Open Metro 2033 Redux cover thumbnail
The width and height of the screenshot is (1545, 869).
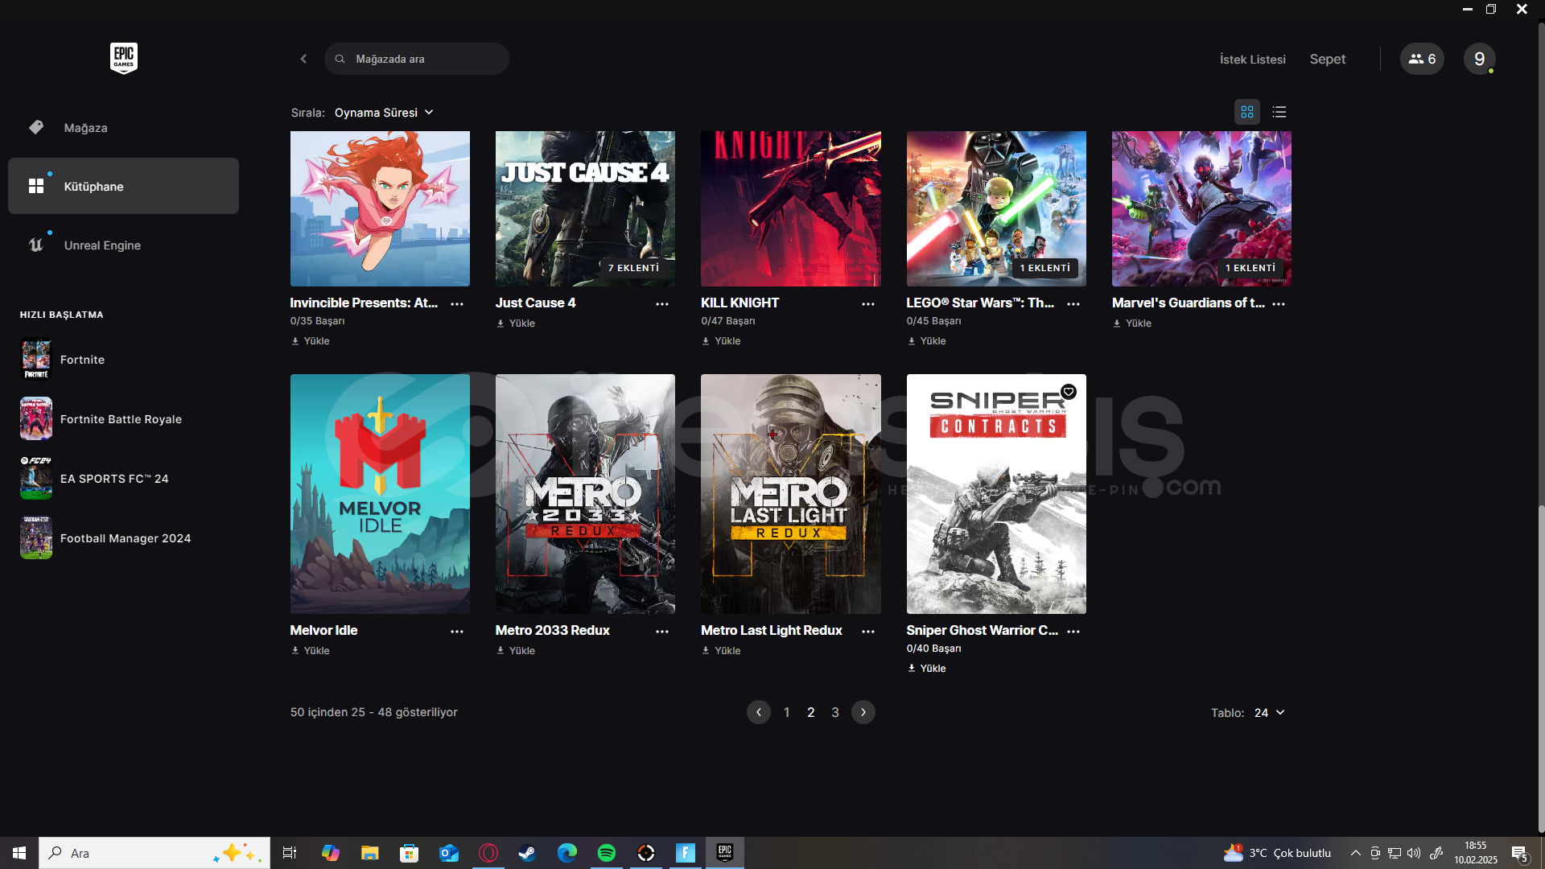tap(585, 493)
